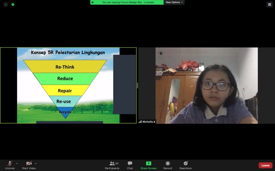Unmute the microphone
The image size is (275, 171).
pos(10,165)
